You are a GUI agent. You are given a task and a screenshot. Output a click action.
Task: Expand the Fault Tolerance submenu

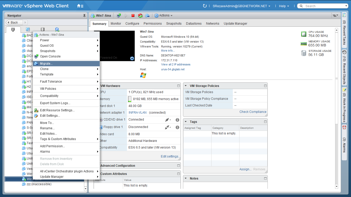click(x=66, y=82)
